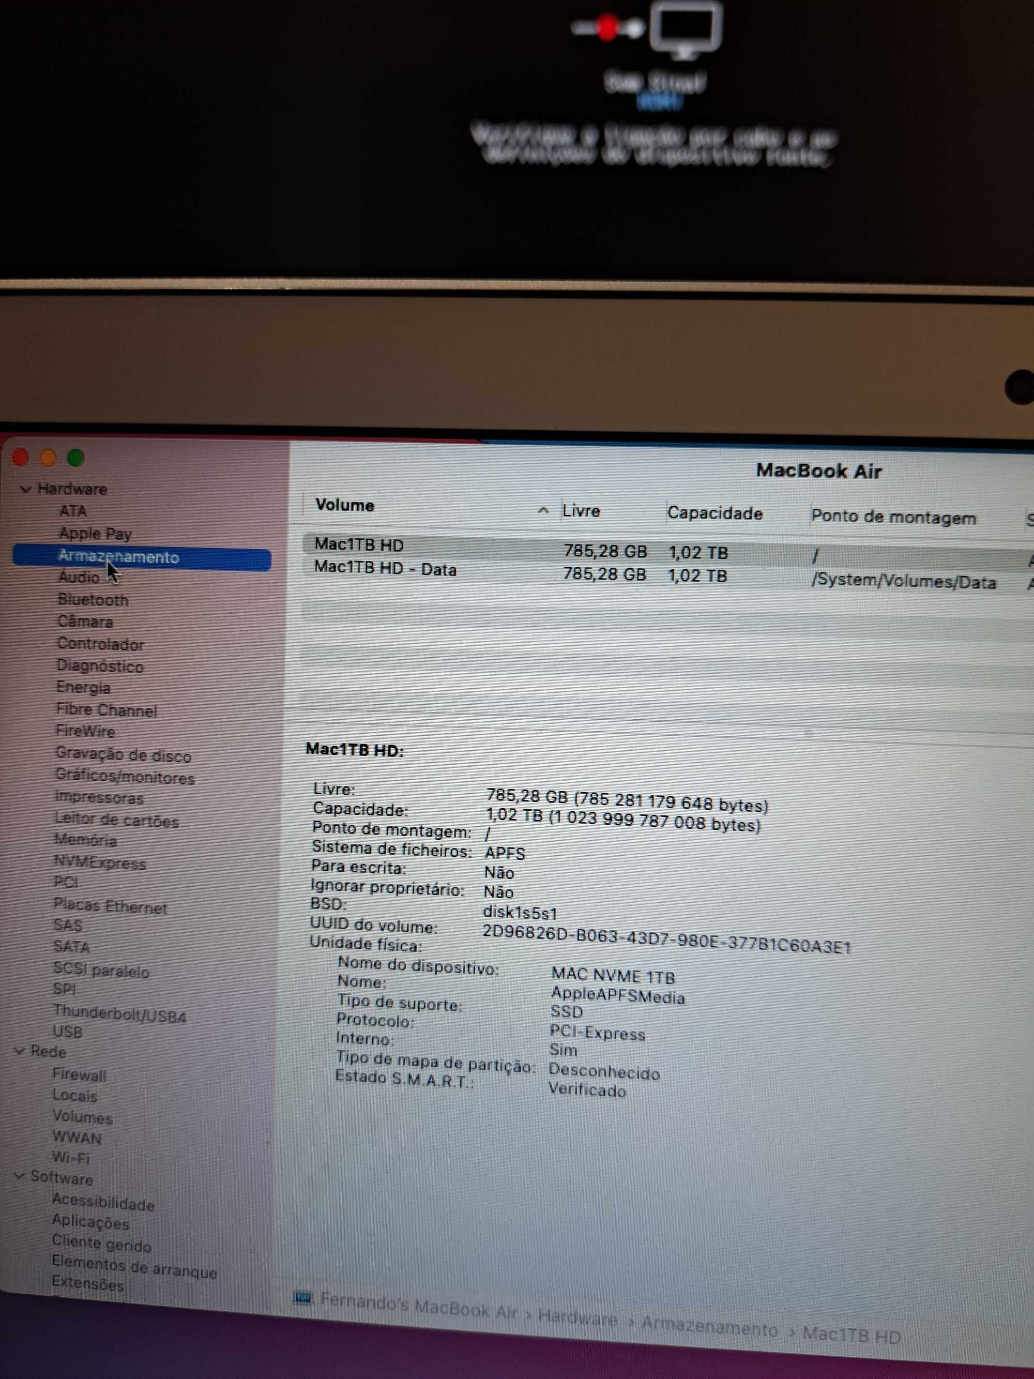Click the laptop icon in path bar
Screen dimensions: 1034x1379
pos(303,1298)
